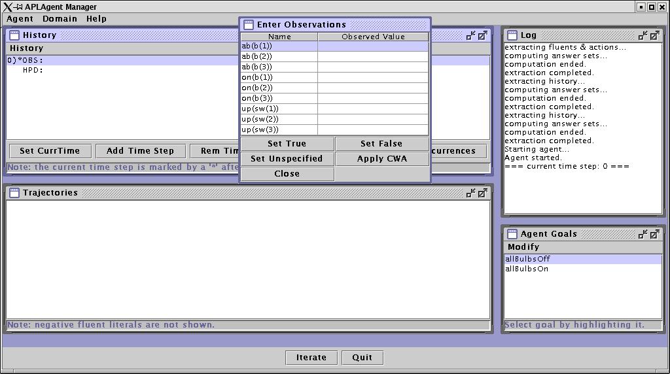The height and width of the screenshot is (374, 670).
Task: Open the Agent menu
Action: click(x=20, y=19)
